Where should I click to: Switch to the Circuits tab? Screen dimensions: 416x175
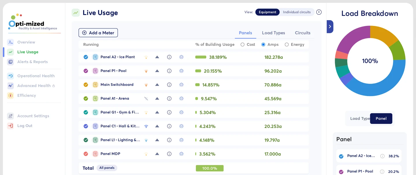(x=303, y=33)
